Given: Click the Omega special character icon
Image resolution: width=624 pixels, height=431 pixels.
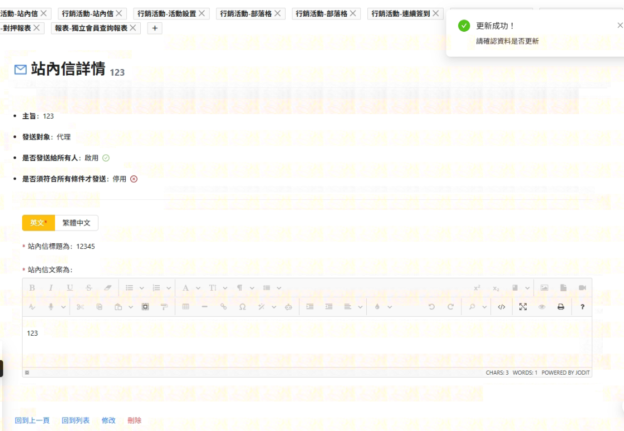Looking at the screenshot, I should 242,307.
